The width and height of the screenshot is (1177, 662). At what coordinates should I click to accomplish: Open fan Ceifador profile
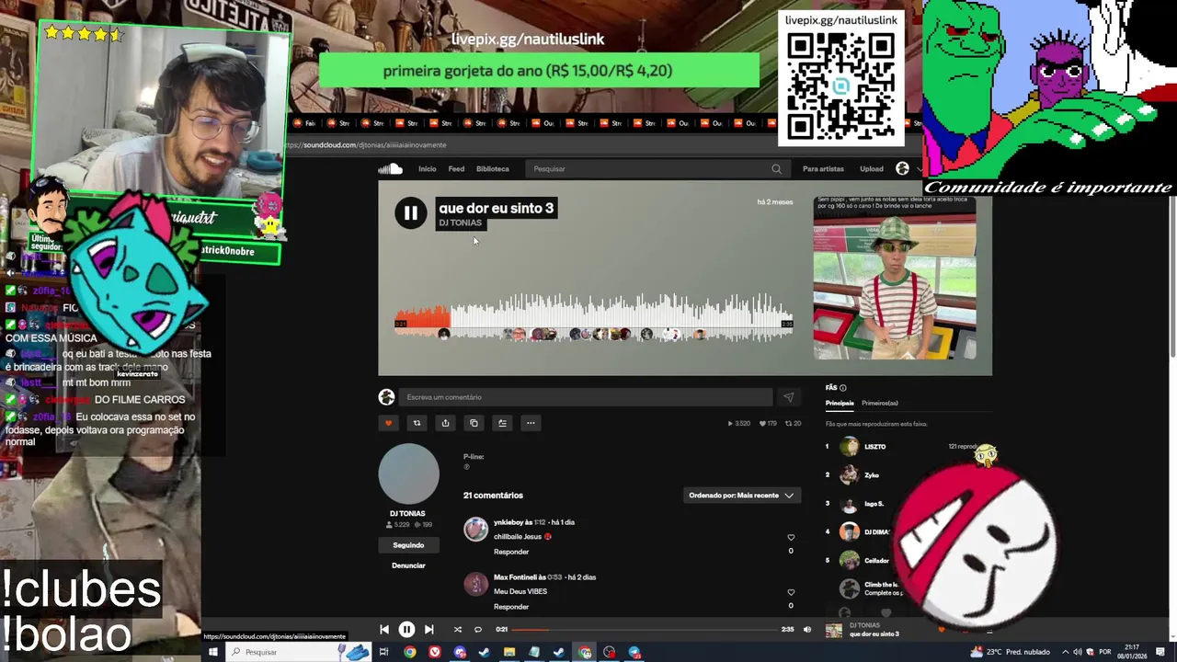tap(876, 561)
